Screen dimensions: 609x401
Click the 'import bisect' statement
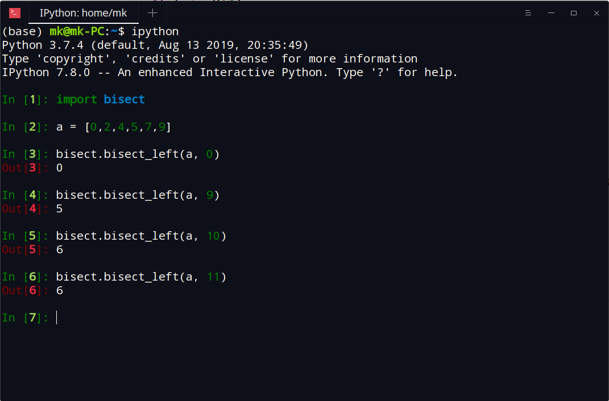[x=101, y=99]
